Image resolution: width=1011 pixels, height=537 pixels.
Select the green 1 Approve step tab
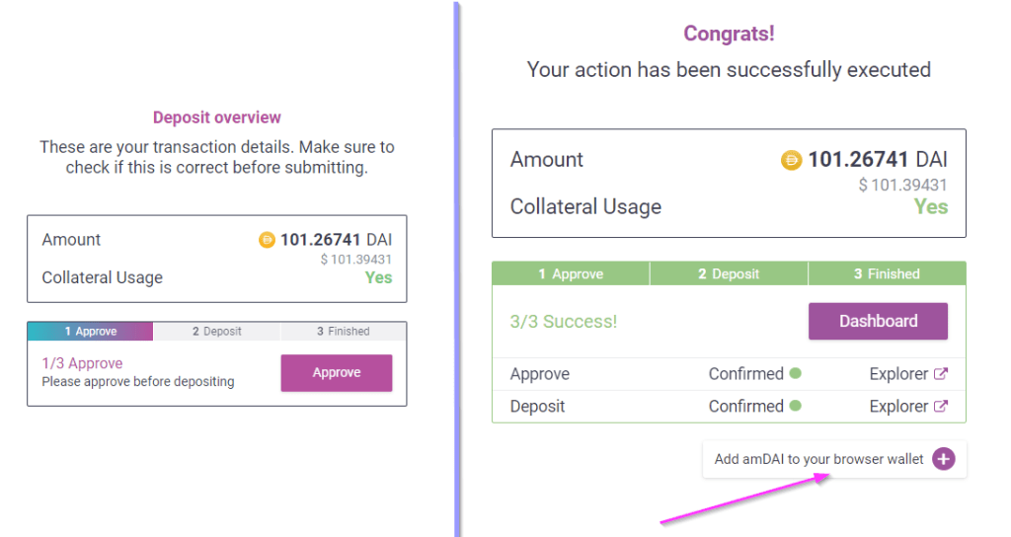[571, 273]
